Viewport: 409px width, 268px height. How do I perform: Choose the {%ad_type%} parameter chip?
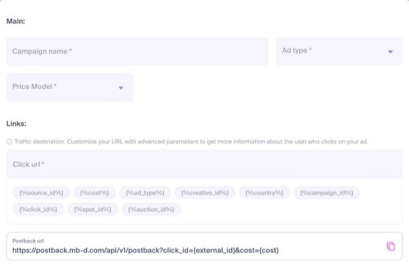click(x=145, y=193)
